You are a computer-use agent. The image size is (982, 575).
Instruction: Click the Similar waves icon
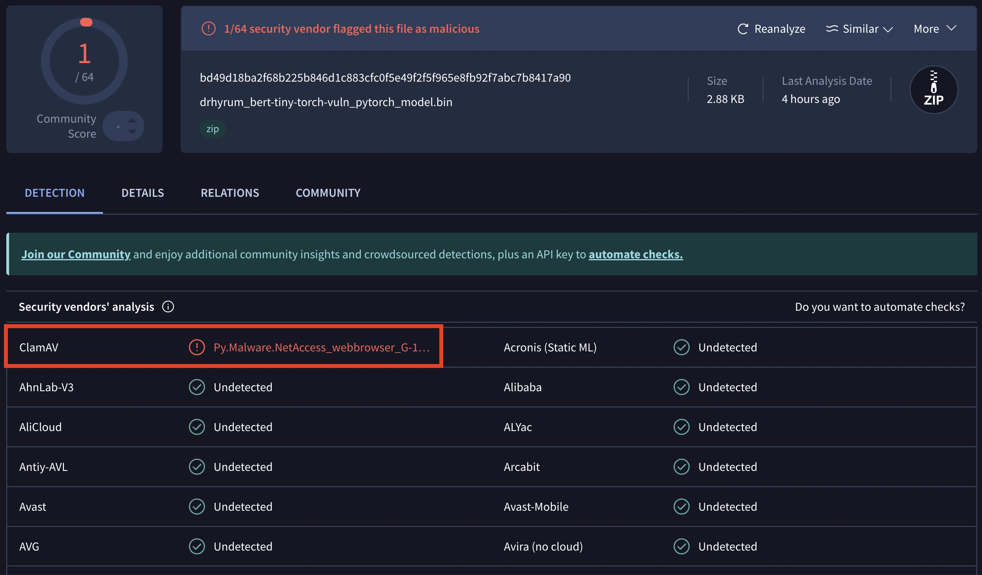click(x=832, y=28)
